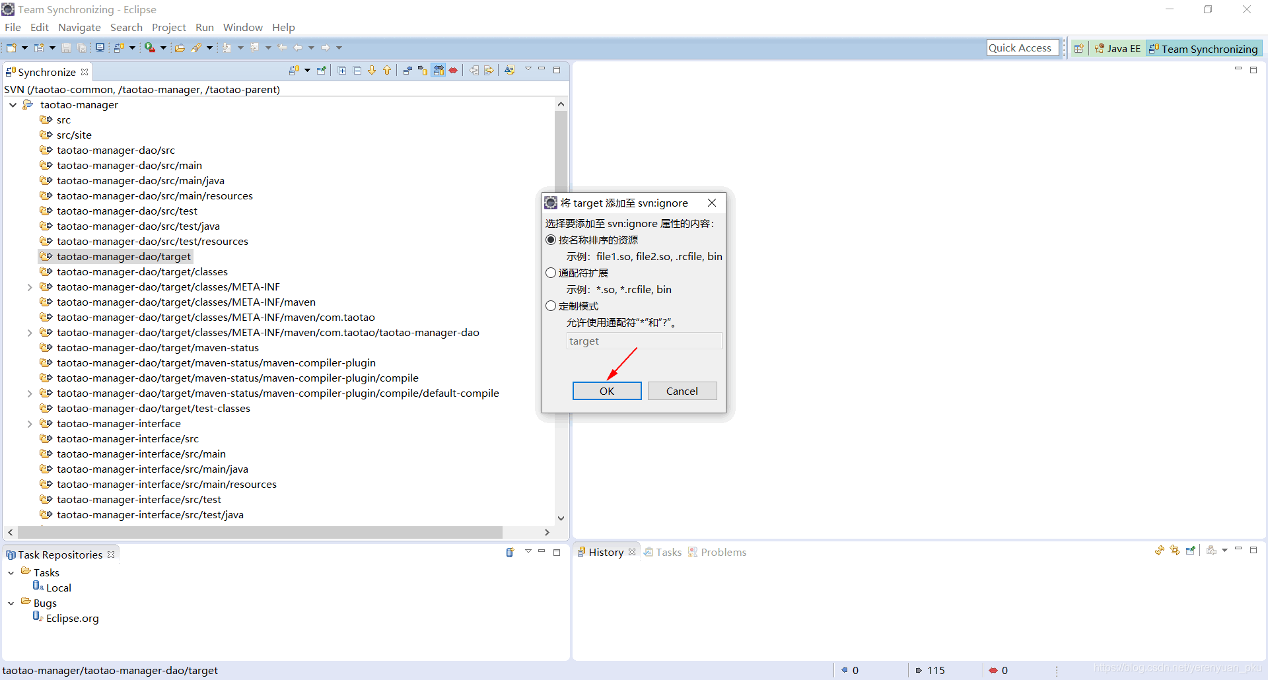This screenshot has width=1268, height=680.
Task: Go to next difference with down arrow
Action: point(372,70)
